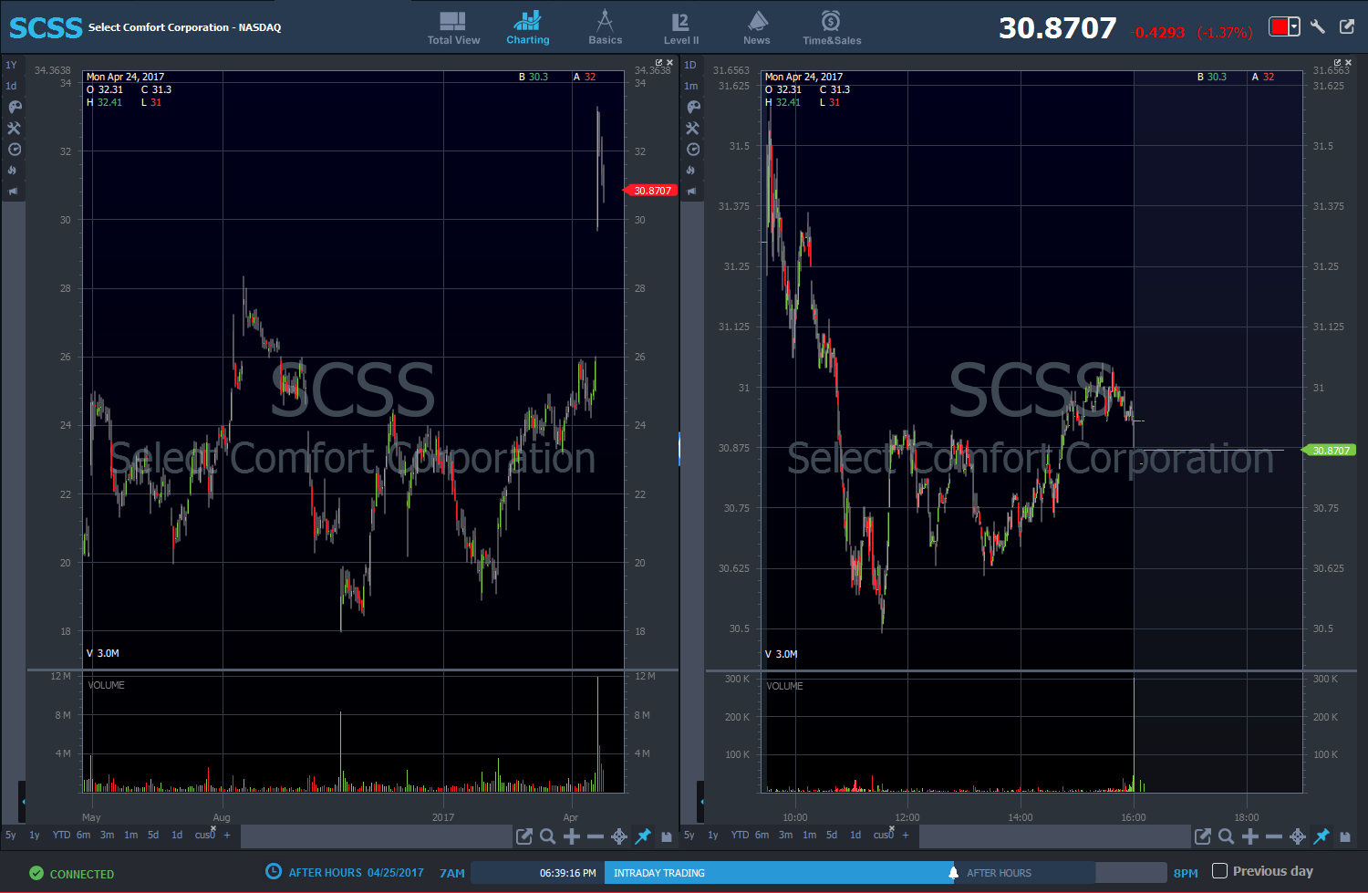Open color palette tool in left chart
The image size is (1368, 893).
point(15,107)
